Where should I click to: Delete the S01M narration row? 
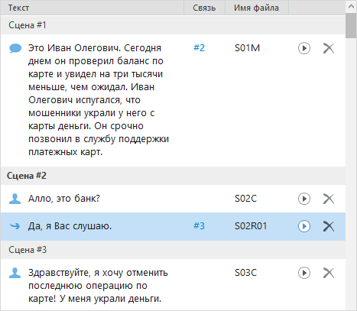[329, 48]
